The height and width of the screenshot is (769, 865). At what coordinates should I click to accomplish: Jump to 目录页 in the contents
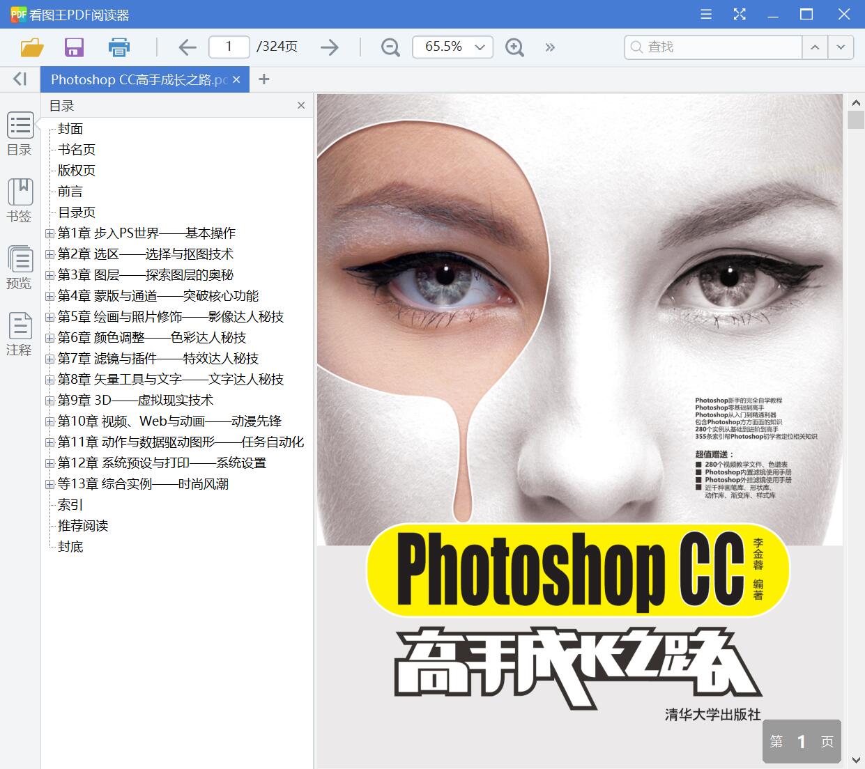coord(77,212)
